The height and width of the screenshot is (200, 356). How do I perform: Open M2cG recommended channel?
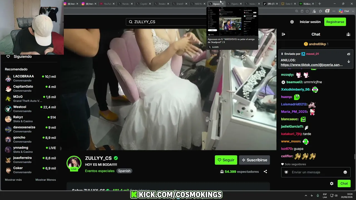[x=30, y=99]
